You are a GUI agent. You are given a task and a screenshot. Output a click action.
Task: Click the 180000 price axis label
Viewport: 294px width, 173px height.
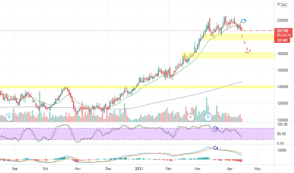click(282, 54)
